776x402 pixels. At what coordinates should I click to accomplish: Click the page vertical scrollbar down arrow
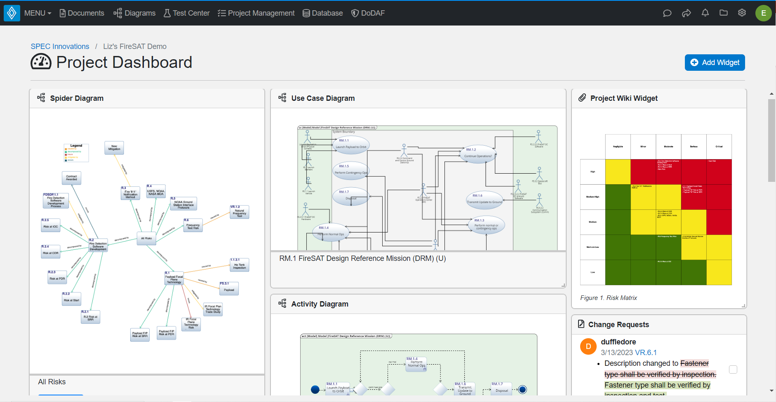click(771, 390)
